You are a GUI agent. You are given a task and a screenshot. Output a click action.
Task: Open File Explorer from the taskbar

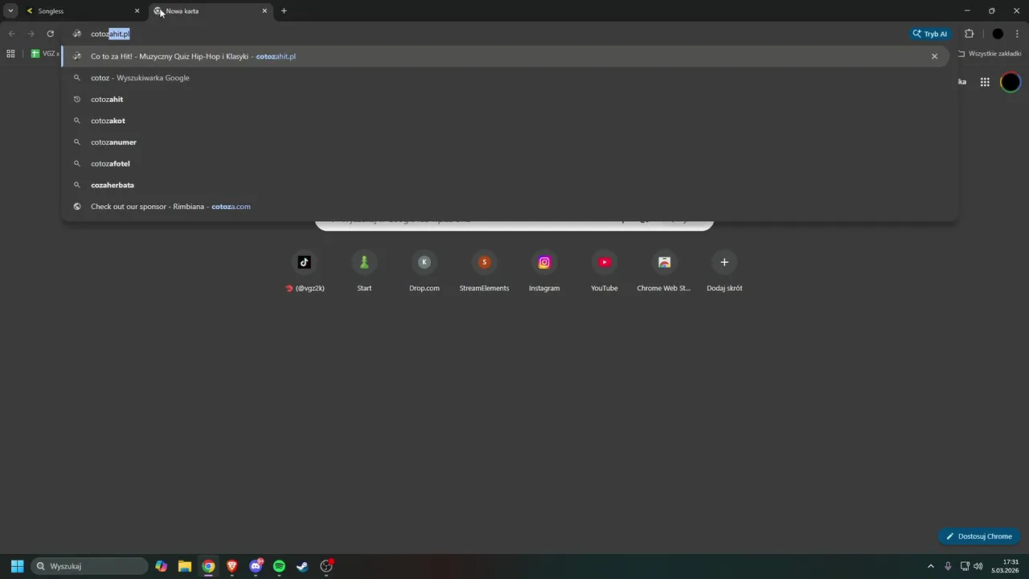185,566
